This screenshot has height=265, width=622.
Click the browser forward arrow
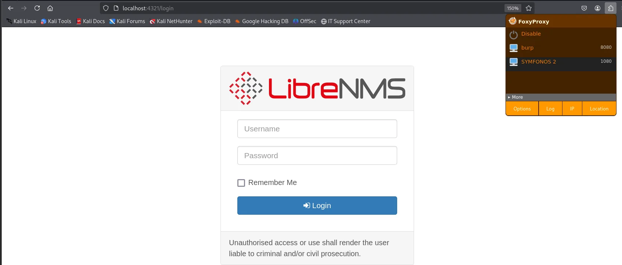point(24,8)
